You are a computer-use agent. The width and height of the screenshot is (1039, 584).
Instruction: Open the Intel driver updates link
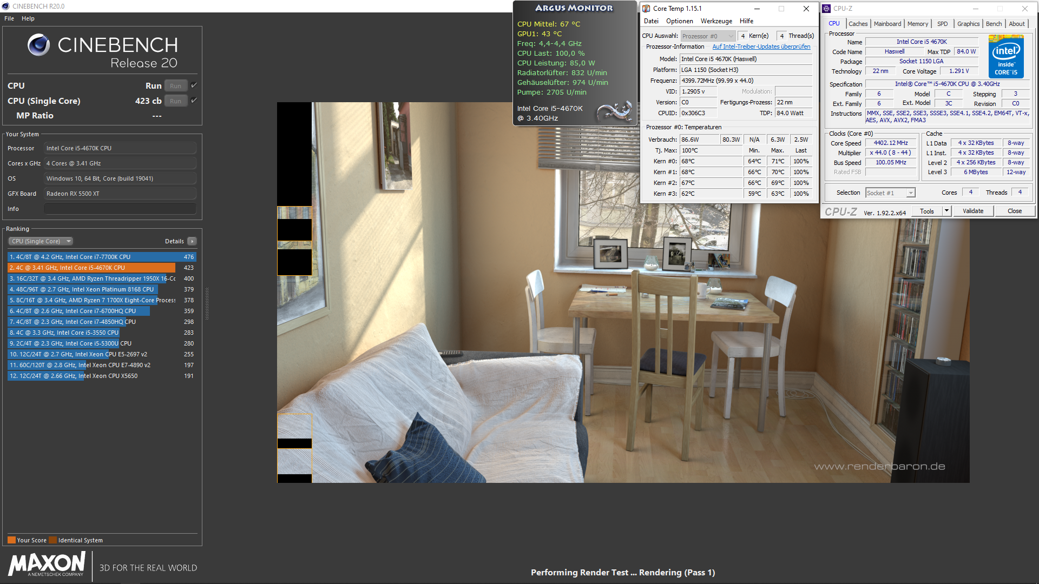pos(761,47)
